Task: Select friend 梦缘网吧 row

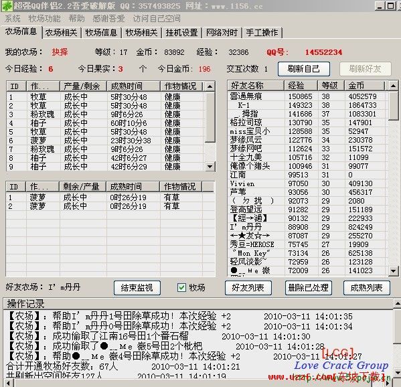Action: click(x=308, y=149)
